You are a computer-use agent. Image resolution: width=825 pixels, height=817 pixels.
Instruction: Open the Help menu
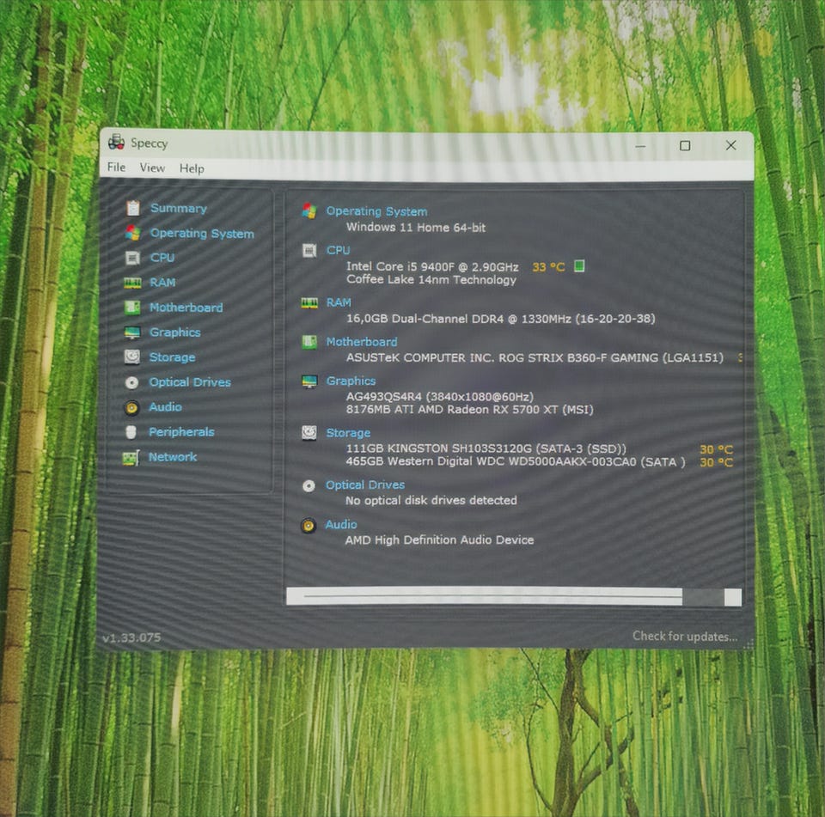[x=192, y=168]
